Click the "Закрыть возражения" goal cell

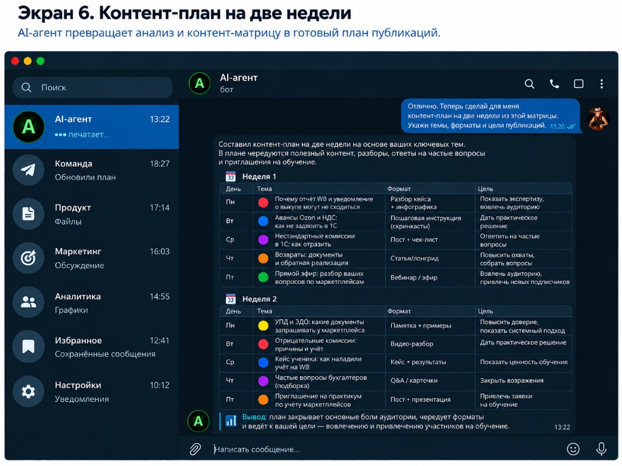(511, 380)
